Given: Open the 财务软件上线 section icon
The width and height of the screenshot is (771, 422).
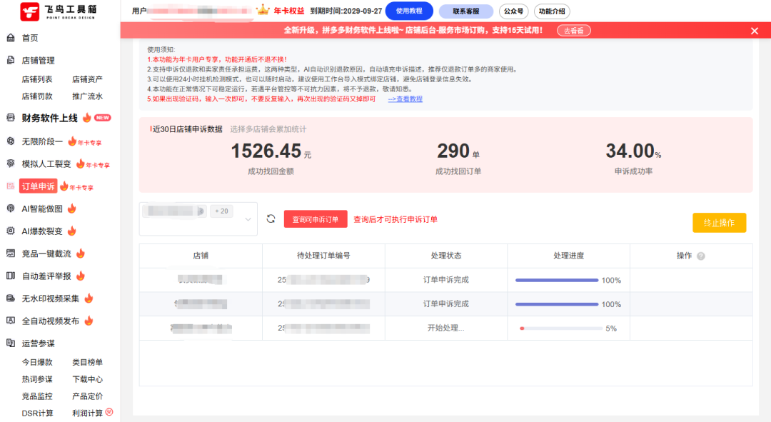Looking at the screenshot, I should [9, 118].
